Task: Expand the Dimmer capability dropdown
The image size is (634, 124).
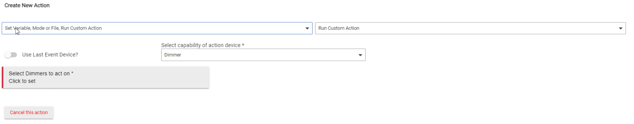Action: click(263, 55)
